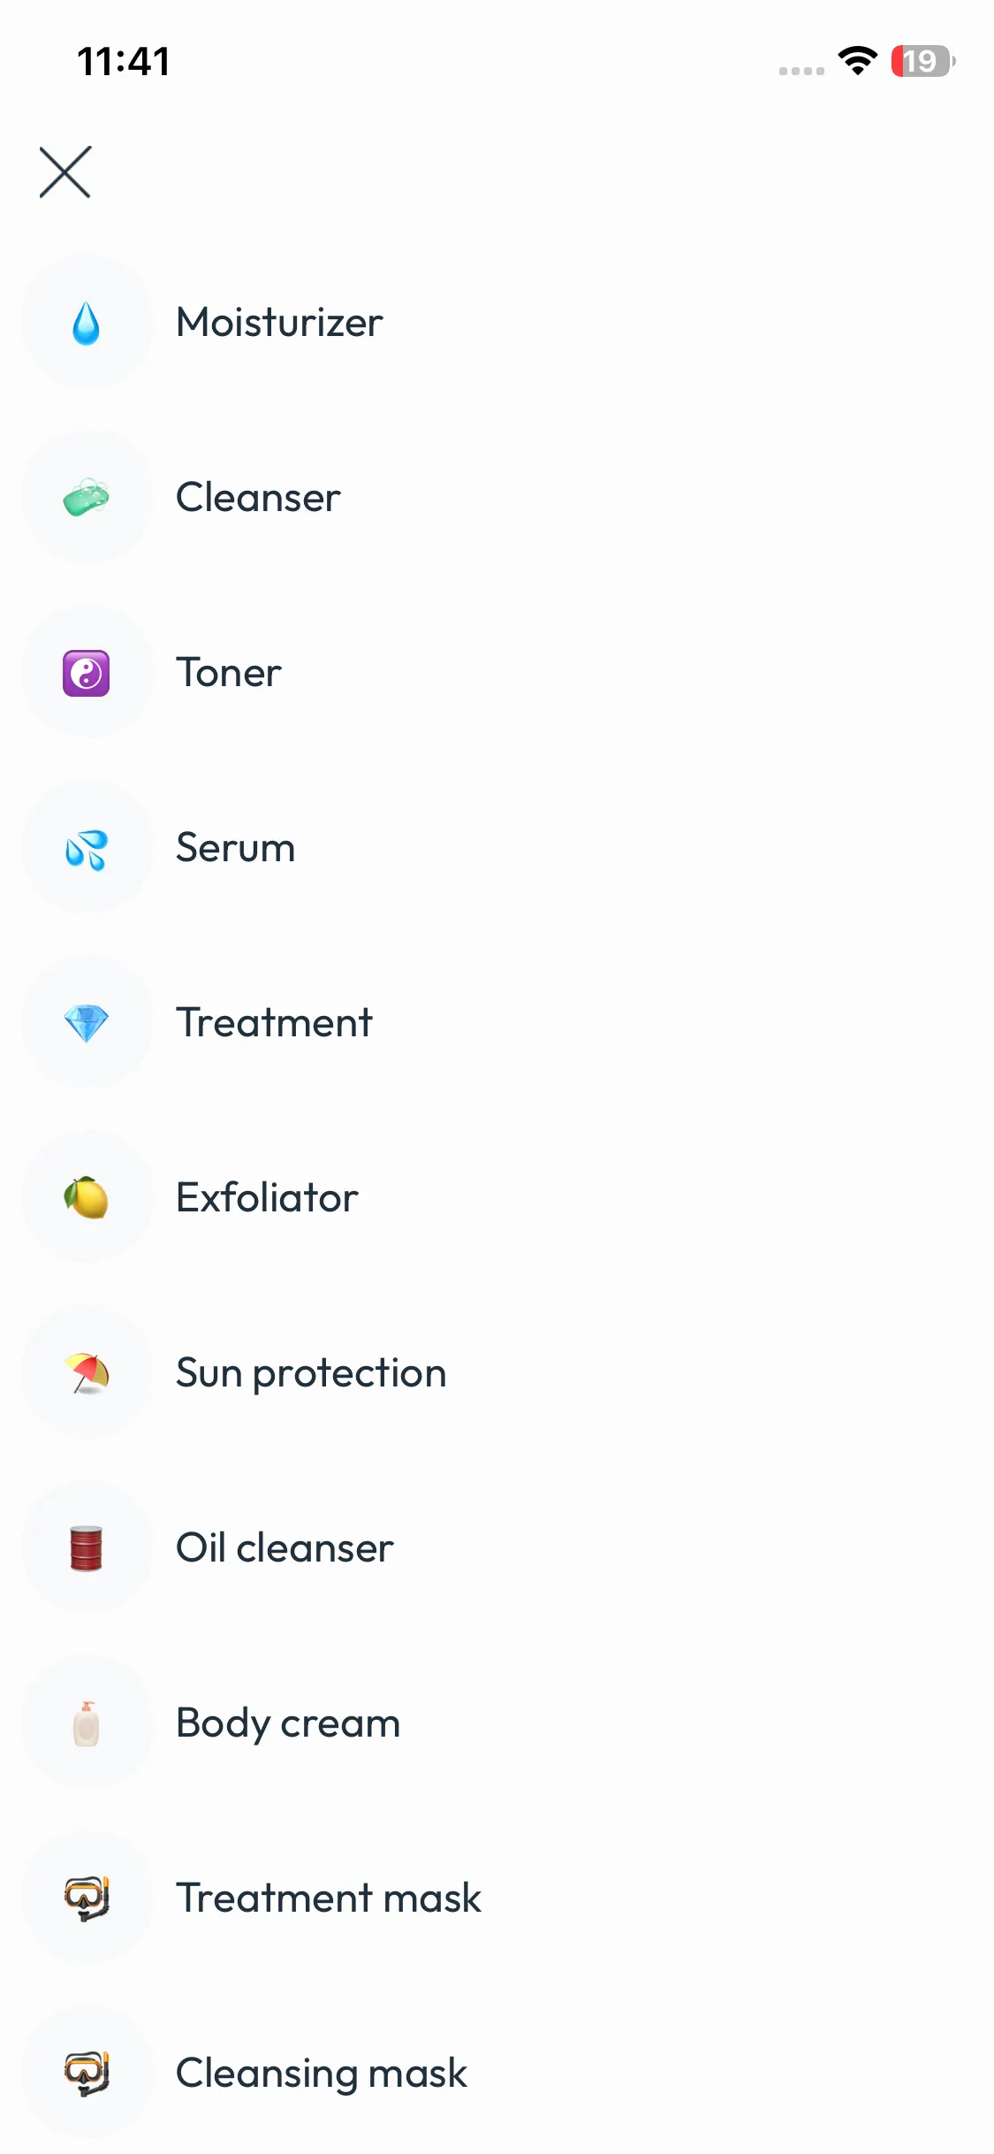
Task: Tap the beach umbrella Sun protection icon
Action: [87, 1373]
